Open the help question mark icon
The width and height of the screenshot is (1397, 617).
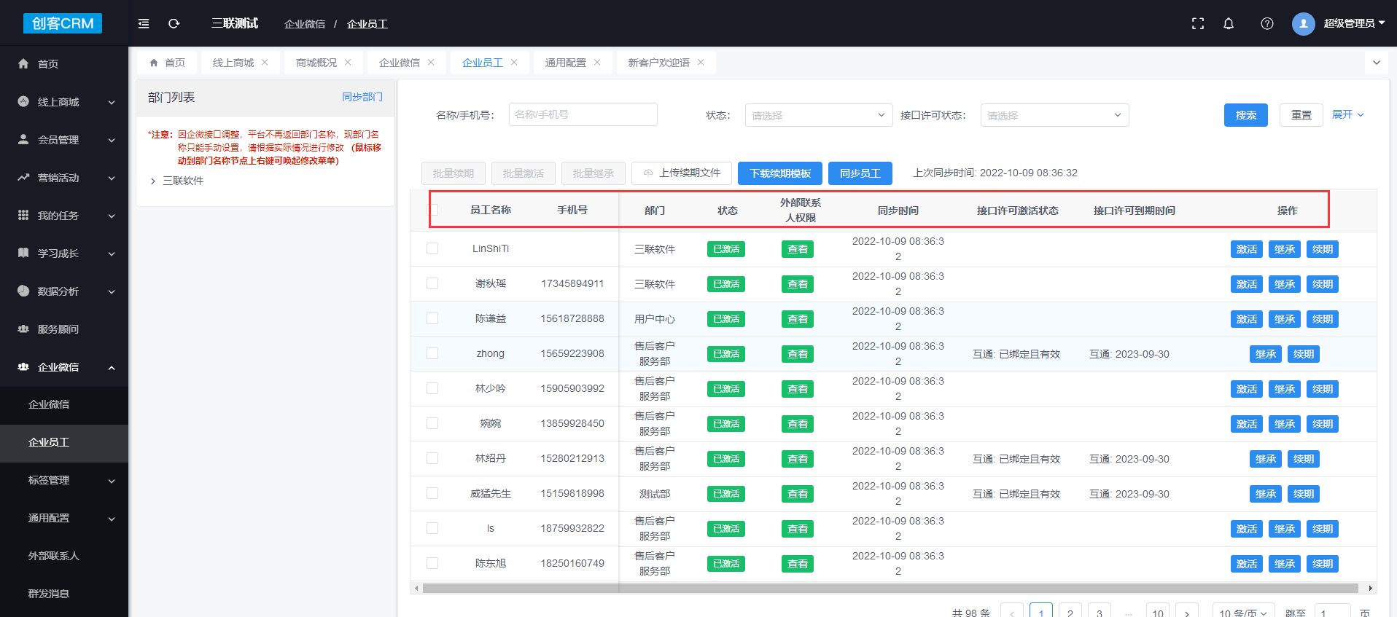[x=1267, y=23]
